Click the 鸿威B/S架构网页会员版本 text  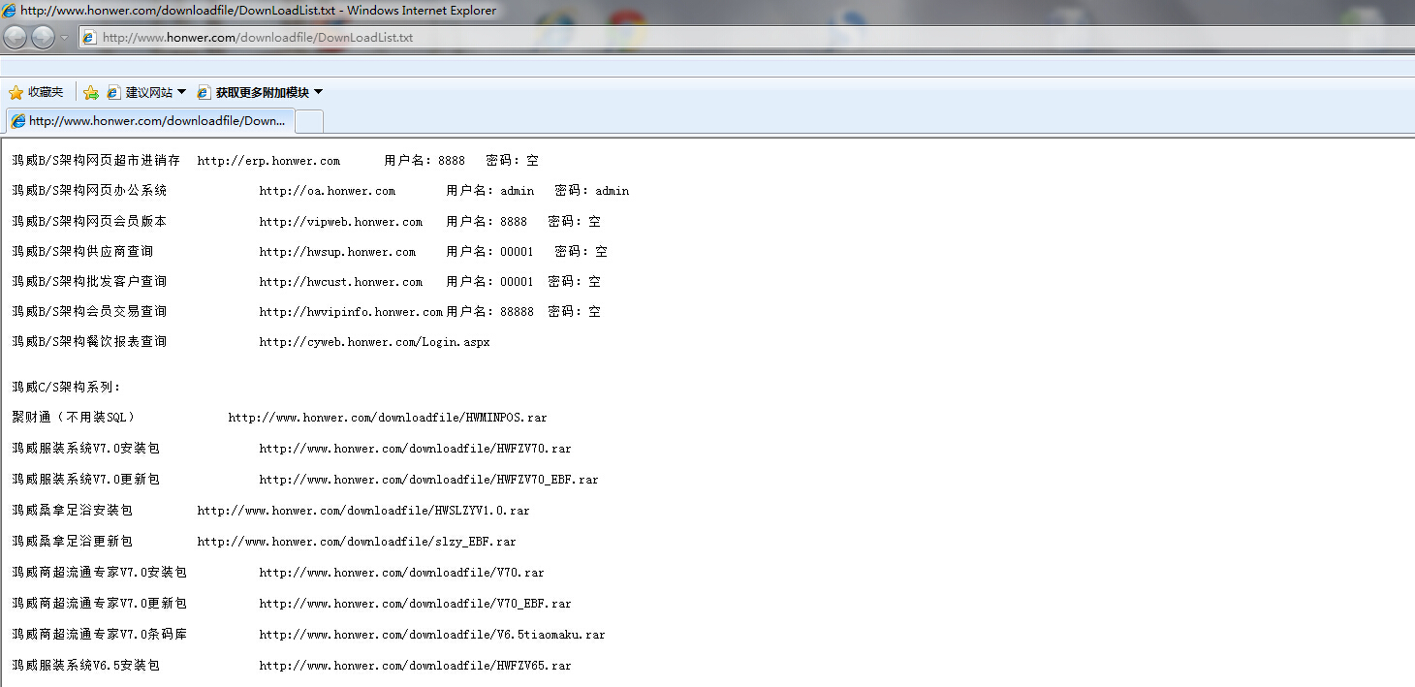(x=89, y=222)
